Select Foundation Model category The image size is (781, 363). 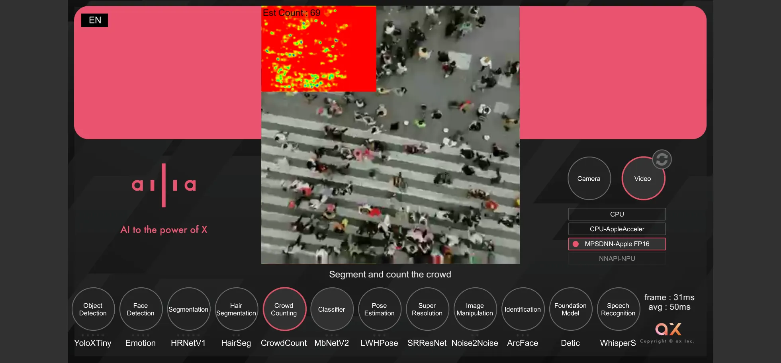click(570, 309)
